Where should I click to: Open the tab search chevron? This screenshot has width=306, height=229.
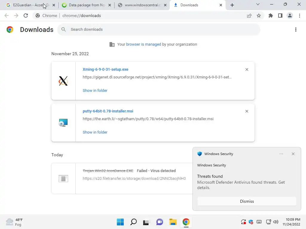coord(258,4)
